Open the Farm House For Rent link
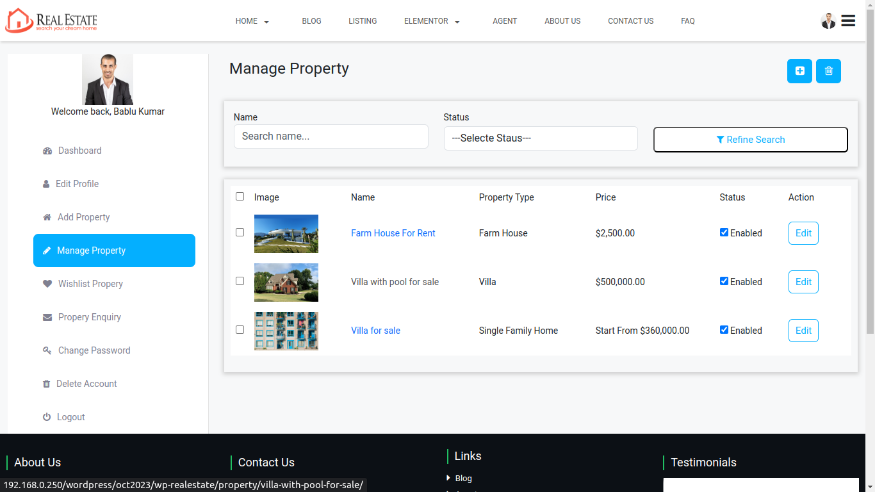This screenshot has width=875, height=492. [x=393, y=233]
